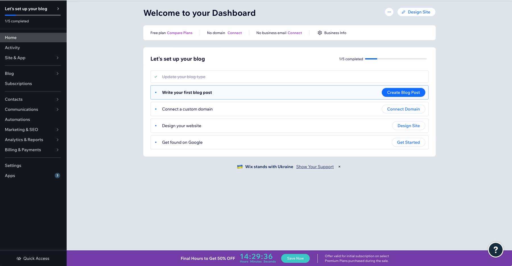Click the checkmark on Update your blog type

156,77
